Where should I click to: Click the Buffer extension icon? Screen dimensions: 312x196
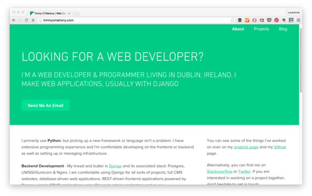[x=240, y=20]
